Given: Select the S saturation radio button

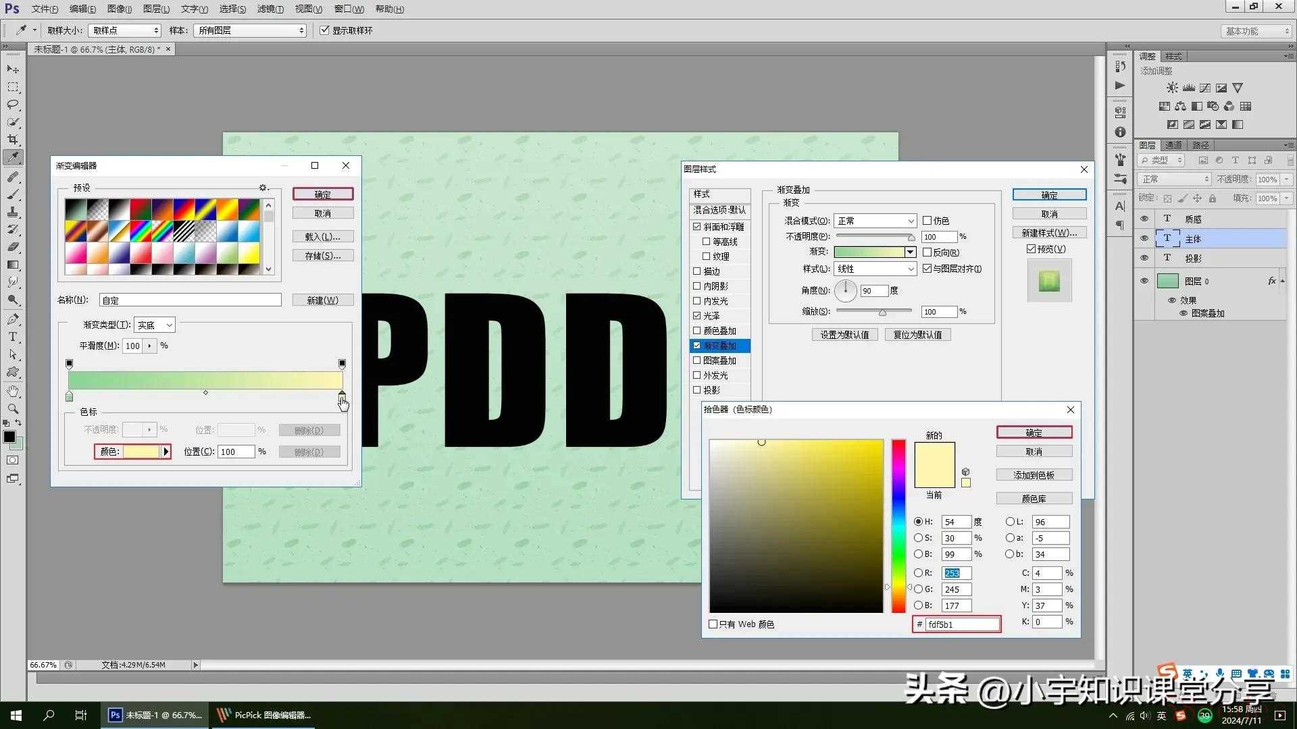Looking at the screenshot, I should [918, 538].
